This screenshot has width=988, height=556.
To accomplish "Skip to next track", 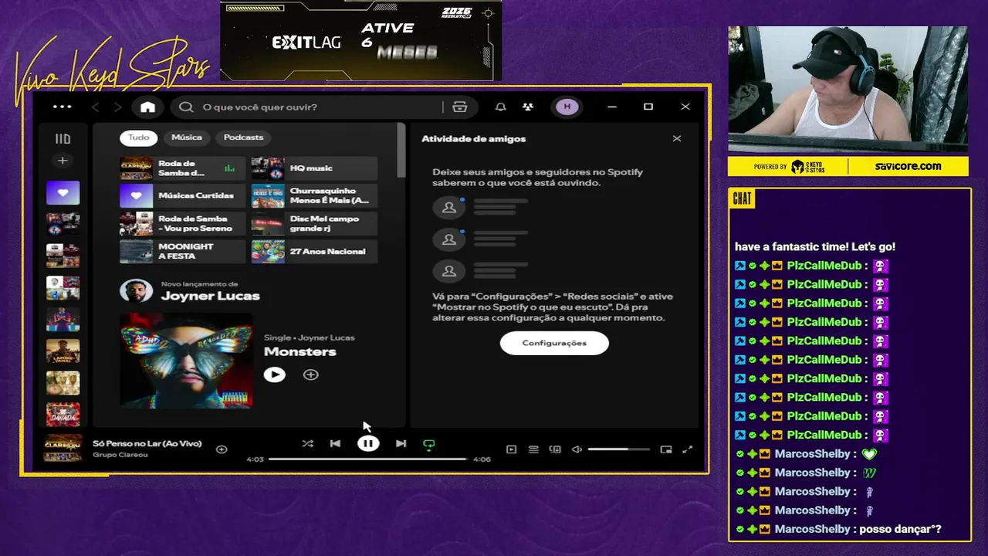I will pyautogui.click(x=401, y=444).
